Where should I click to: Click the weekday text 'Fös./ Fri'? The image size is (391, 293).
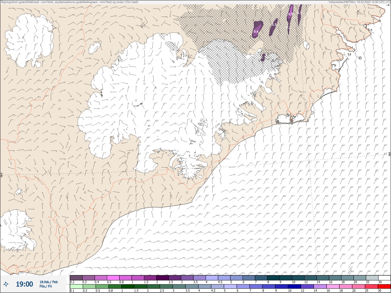(46, 286)
